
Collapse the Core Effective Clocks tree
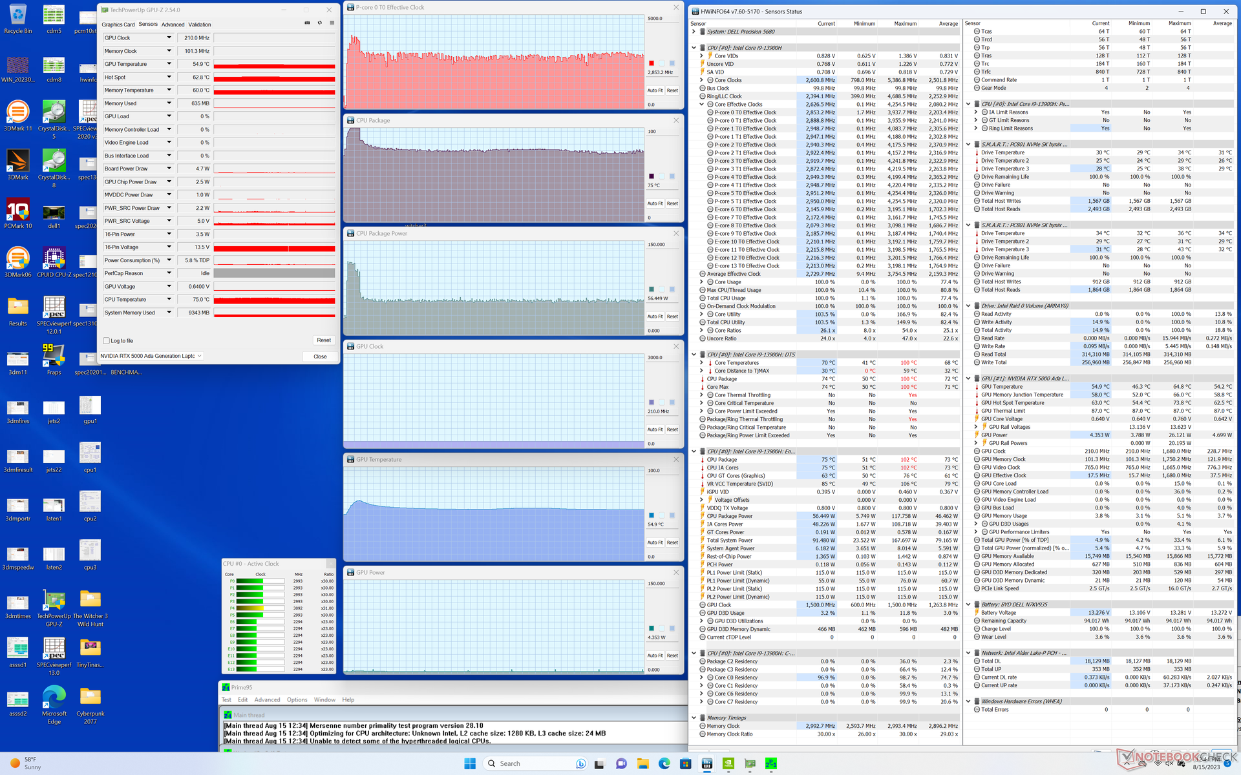click(x=702, y=105)
